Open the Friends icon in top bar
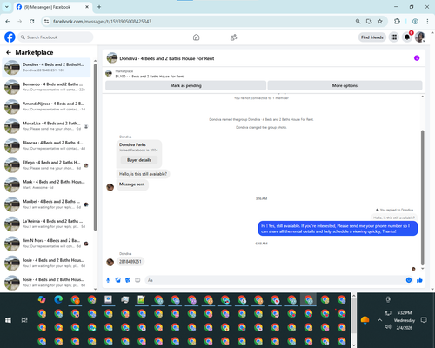Viewport: 435px width, 348px height. coord(233,37)
